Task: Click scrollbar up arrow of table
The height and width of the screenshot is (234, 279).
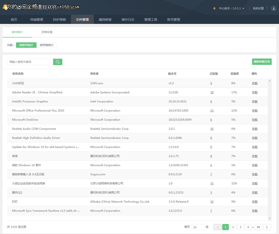Action: (x=270, y=81)
